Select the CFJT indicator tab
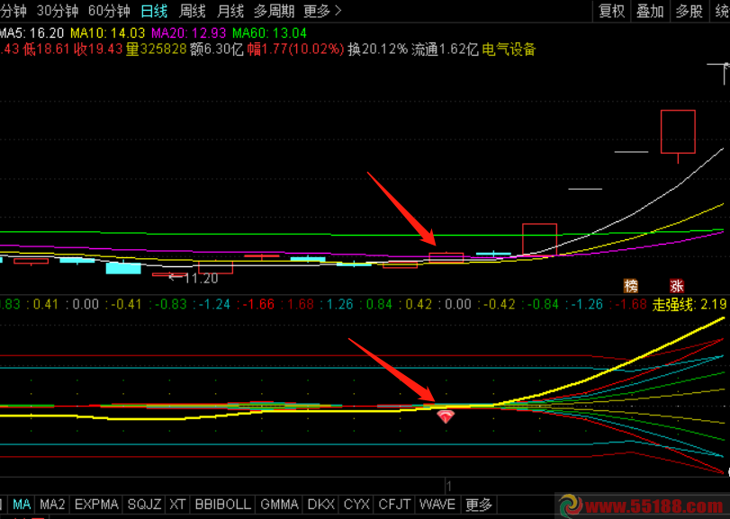Viewport: 730px width, 519px height. pyautogui.click(x=394, y=505)
